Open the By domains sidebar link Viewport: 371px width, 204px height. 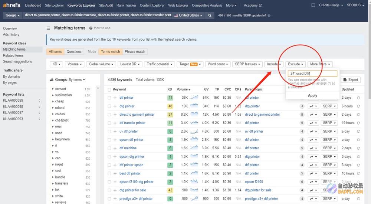tap(12, 76)
